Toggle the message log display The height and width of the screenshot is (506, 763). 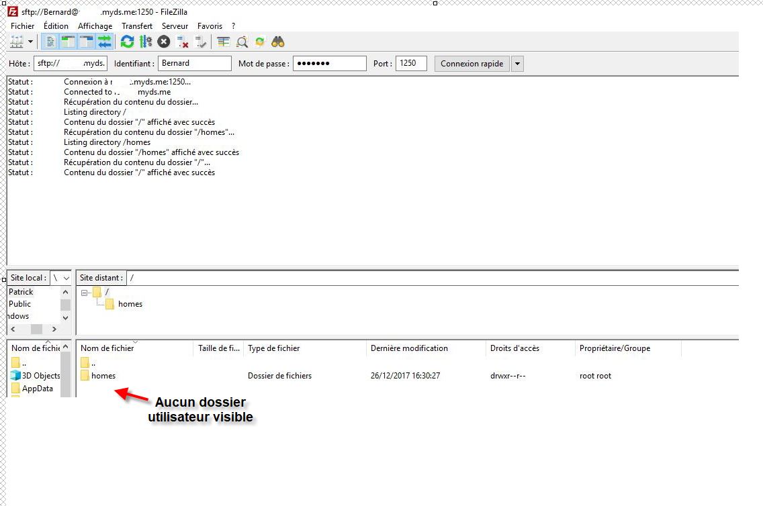[x=50, y=42]
